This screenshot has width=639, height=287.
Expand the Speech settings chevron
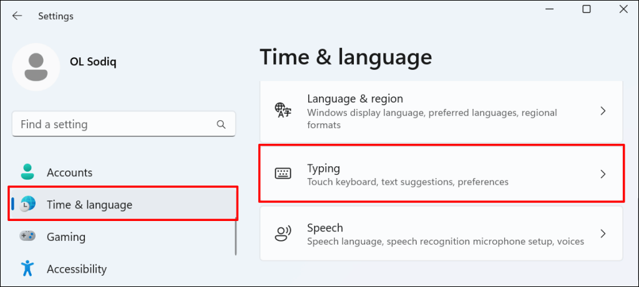tap(603, 233)
